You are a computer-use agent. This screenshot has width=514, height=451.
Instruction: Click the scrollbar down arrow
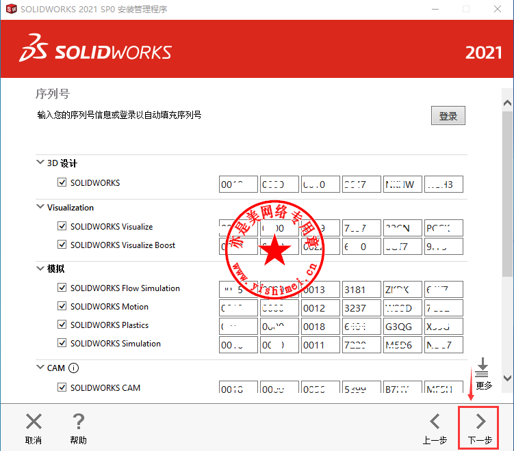click(507, 379)
